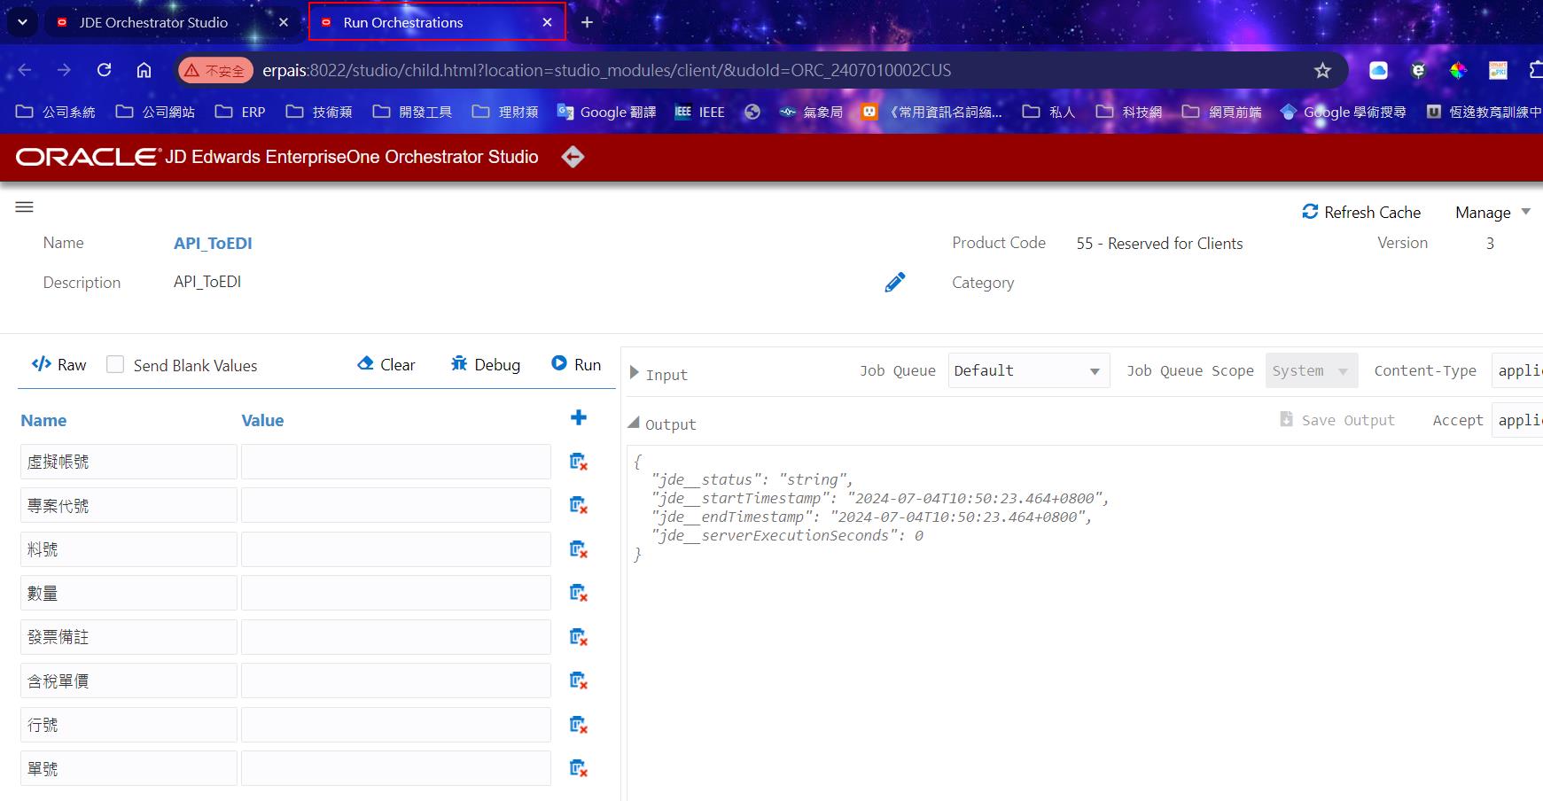
Task: Click value field for 料號
Action: point(395,549)
